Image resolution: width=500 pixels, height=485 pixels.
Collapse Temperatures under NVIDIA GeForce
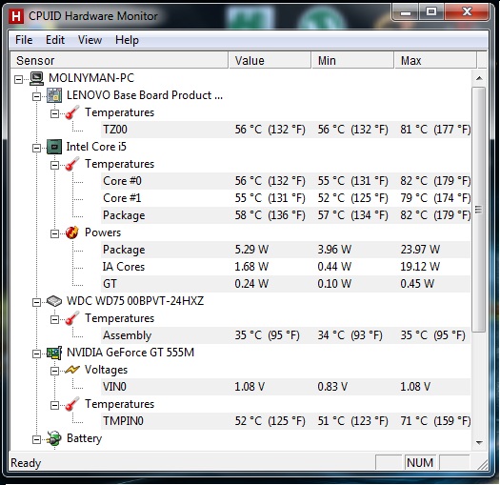(54, 405)
